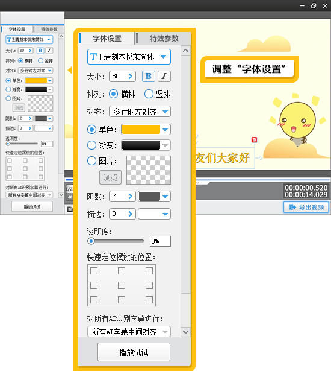
Task: Click total duration 00:00:14.029
Action: point(306,195)
